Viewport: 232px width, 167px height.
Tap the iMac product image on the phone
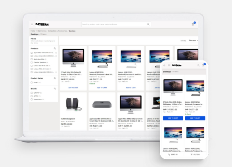click(x=173, y=87)
